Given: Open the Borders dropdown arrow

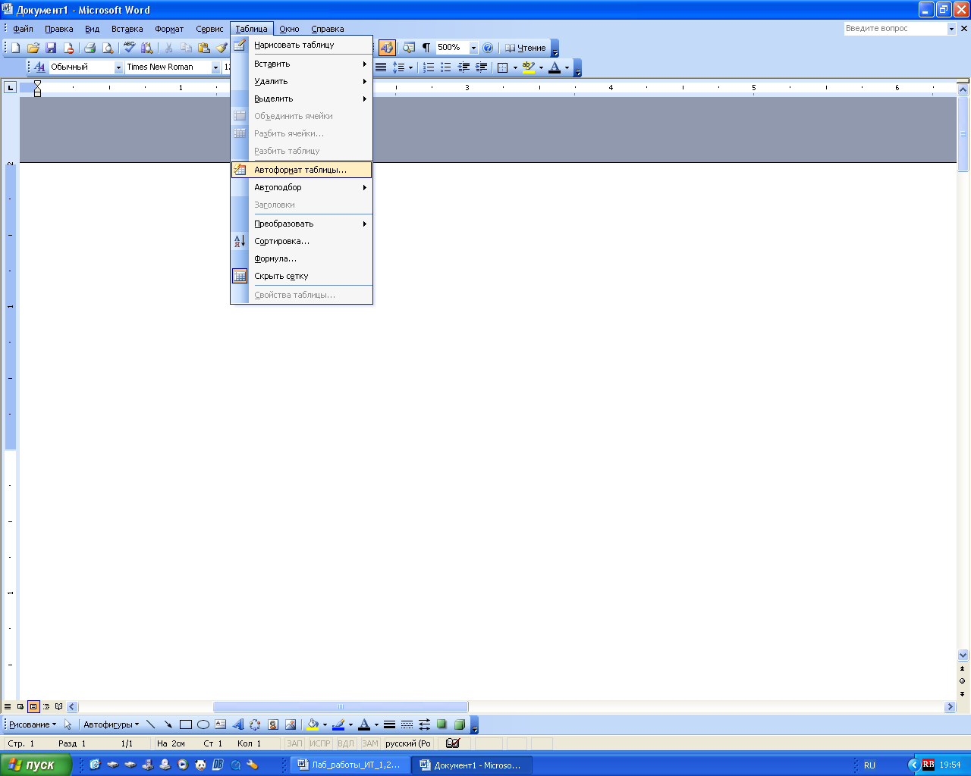Looking at the screenshot, I should tap(515, 67).
